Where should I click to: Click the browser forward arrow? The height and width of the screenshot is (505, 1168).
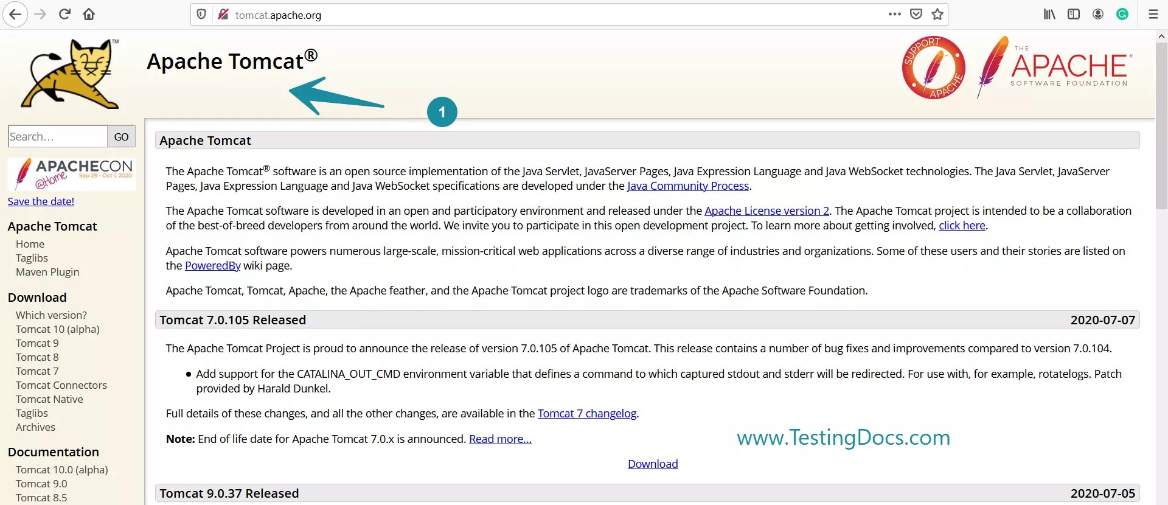click(41, 15)
